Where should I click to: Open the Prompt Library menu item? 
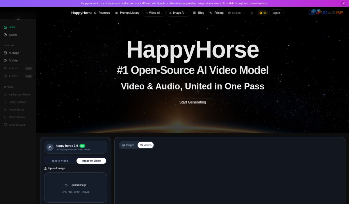coord(127,13)
